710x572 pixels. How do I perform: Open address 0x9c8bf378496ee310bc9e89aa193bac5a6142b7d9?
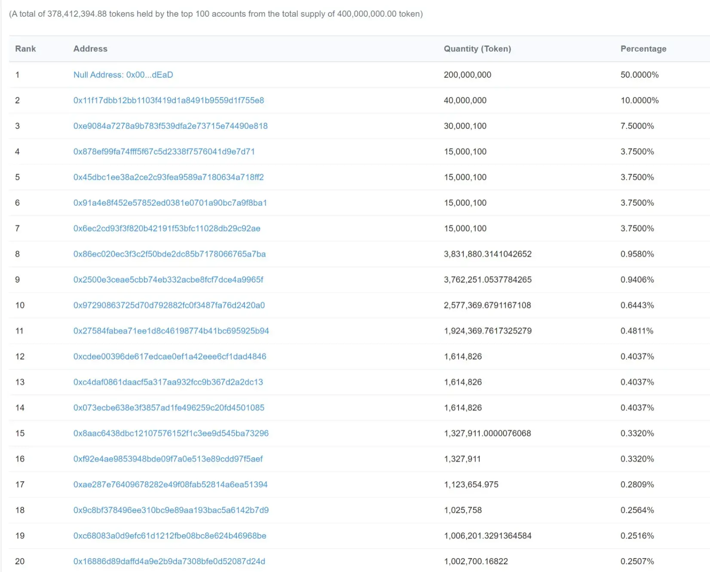click(x=171, y=510)
